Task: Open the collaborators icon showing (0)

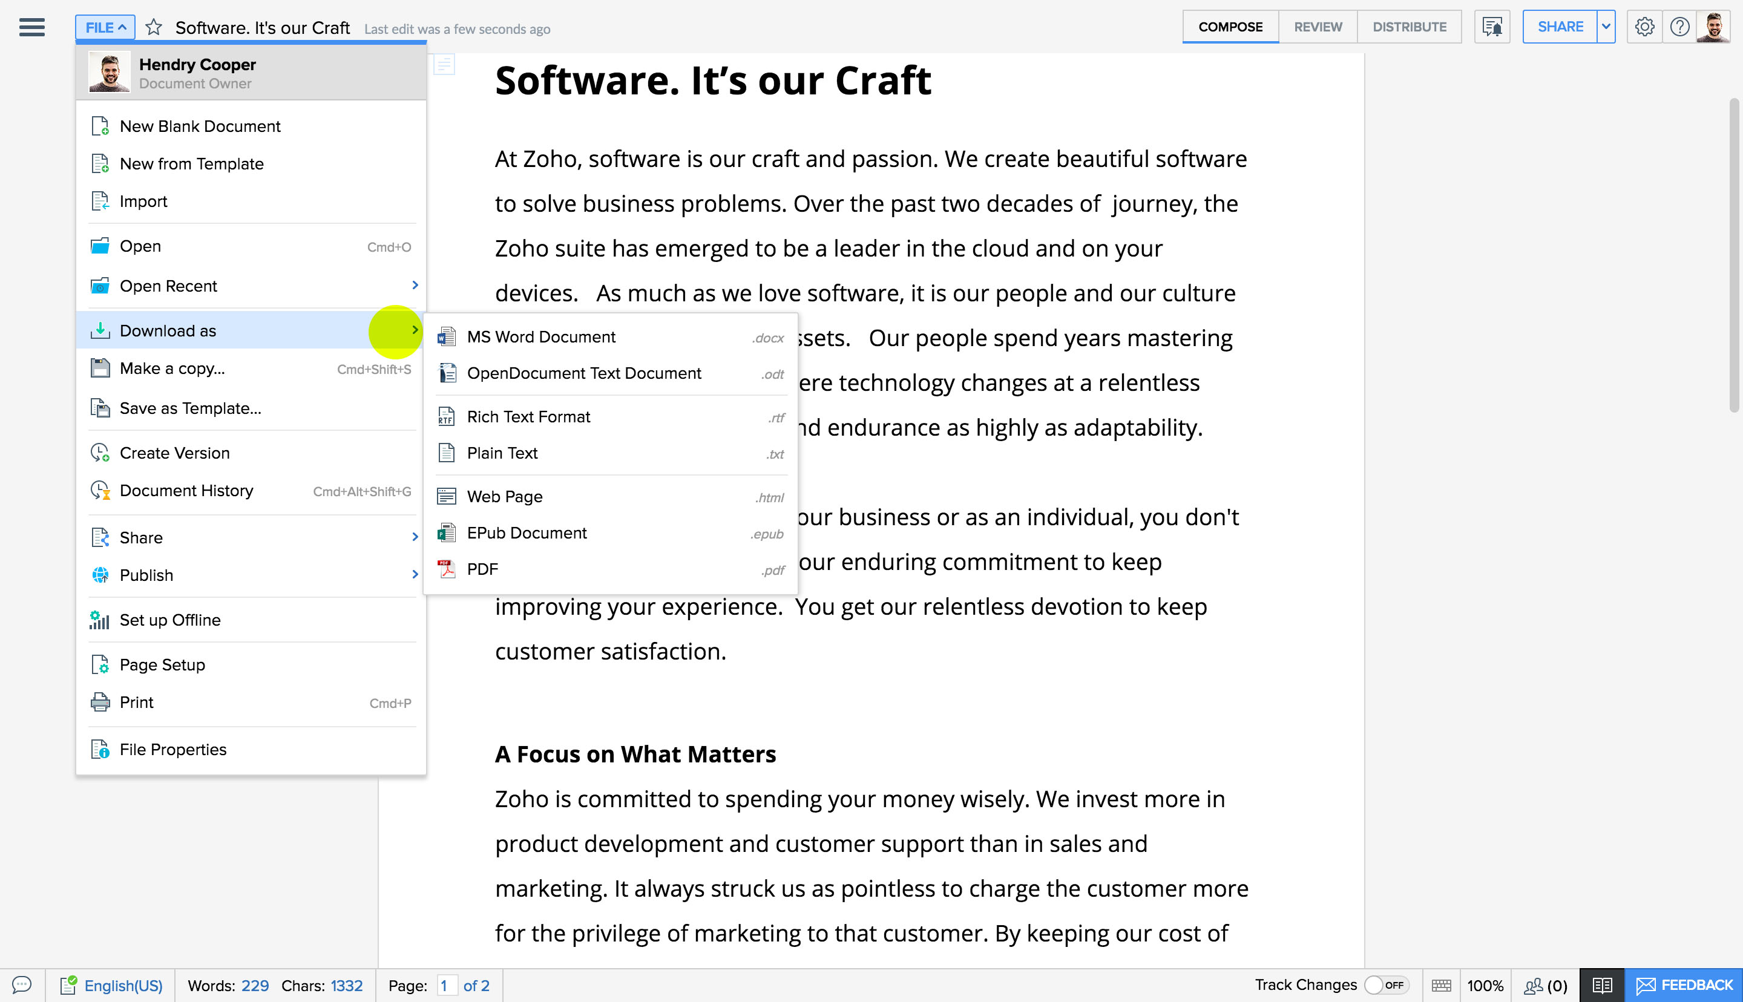Action: pos(1545,985)
